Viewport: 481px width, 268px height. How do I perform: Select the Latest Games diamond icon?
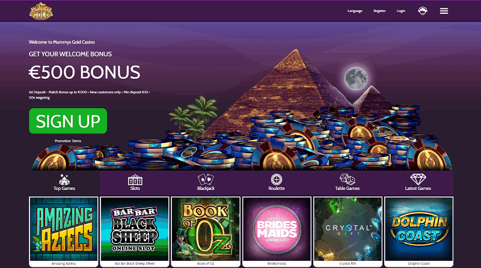click(x=418, y=179)
